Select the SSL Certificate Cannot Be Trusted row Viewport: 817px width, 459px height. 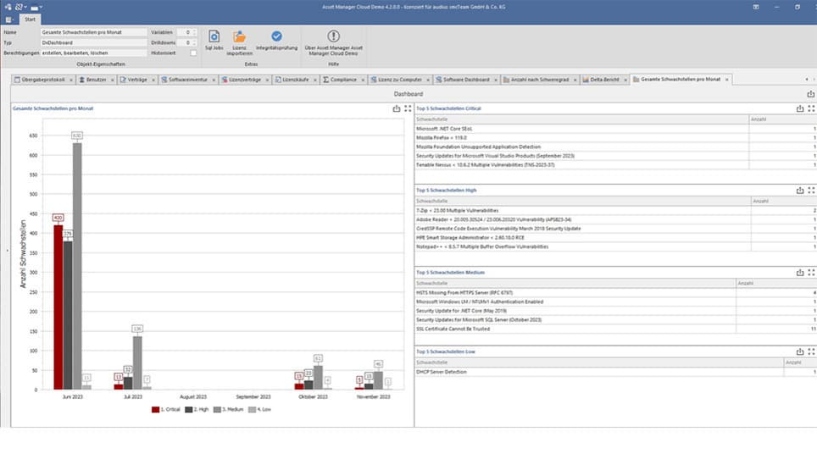(x=616, y=329)
